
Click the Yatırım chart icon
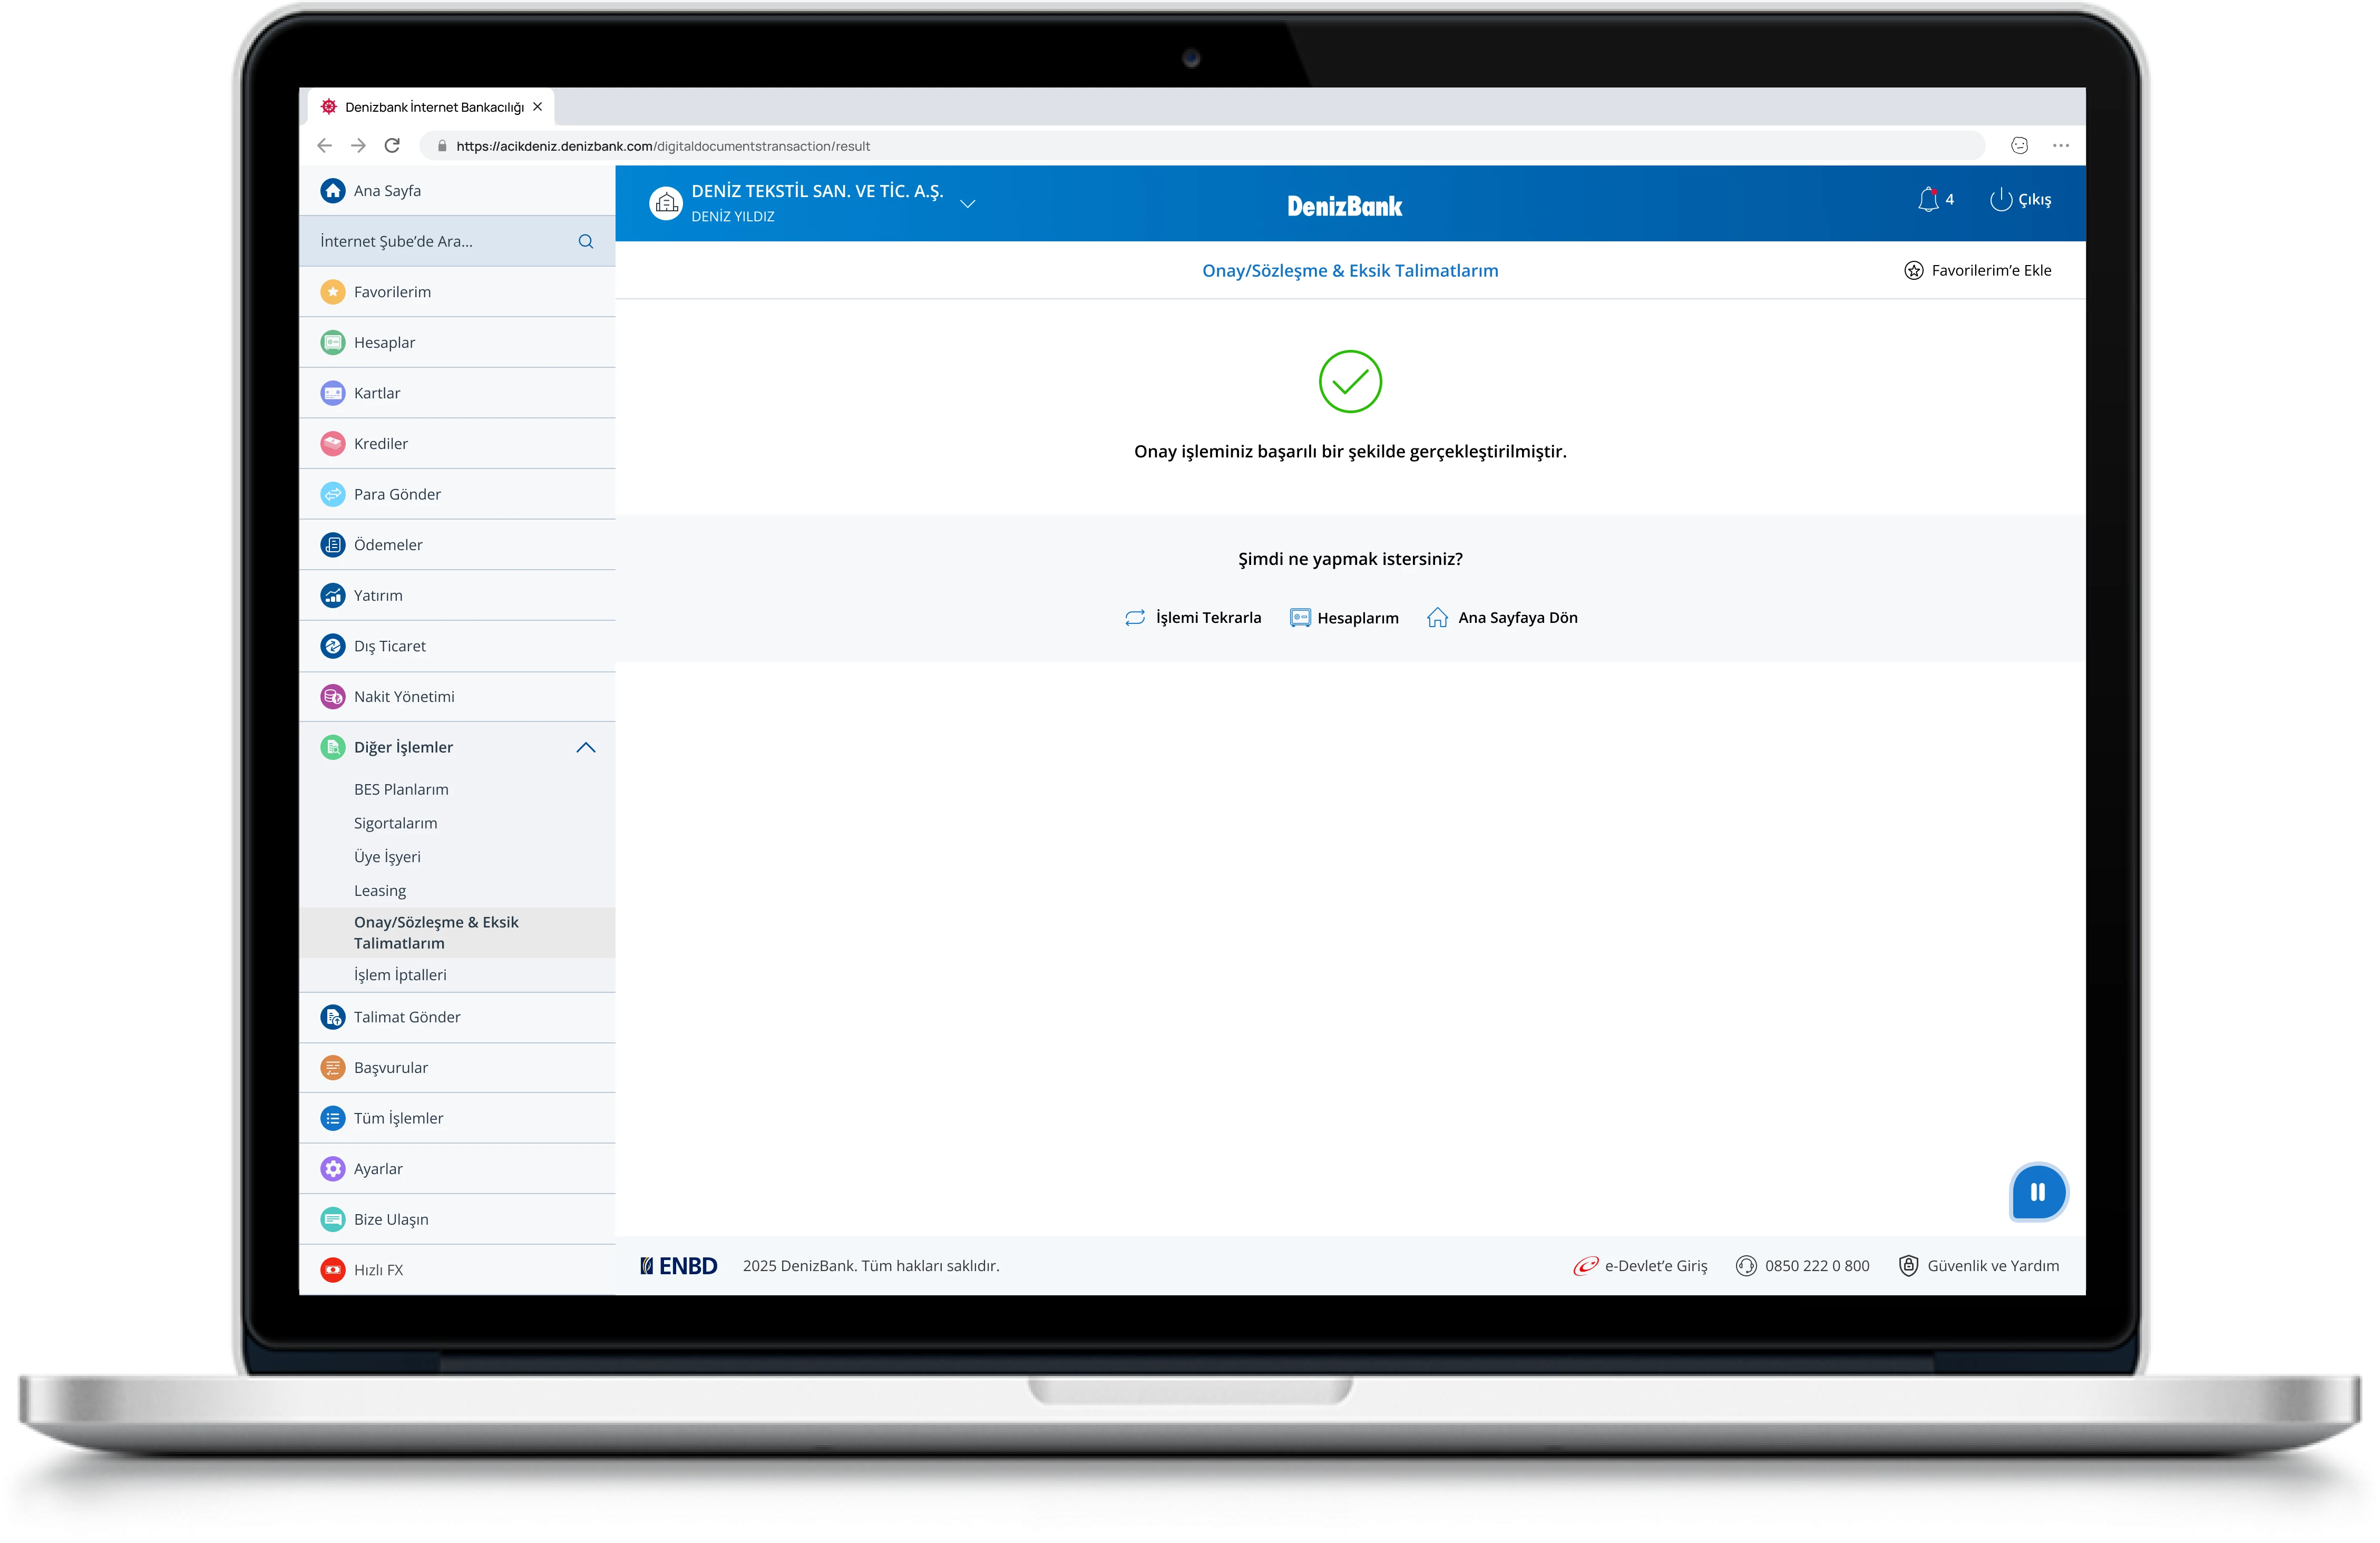[333, 596]
